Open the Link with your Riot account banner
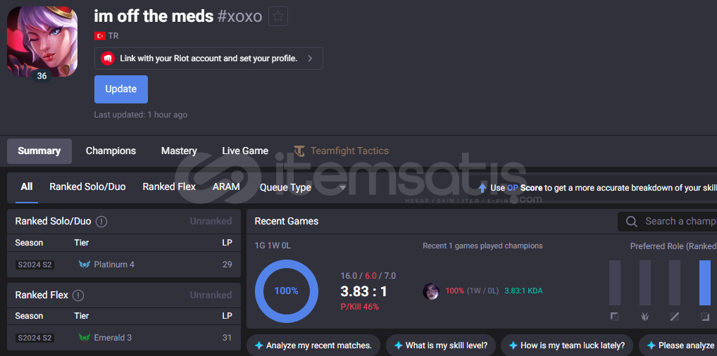The height and width of the screenshot is (356, 717). [208, 58]
